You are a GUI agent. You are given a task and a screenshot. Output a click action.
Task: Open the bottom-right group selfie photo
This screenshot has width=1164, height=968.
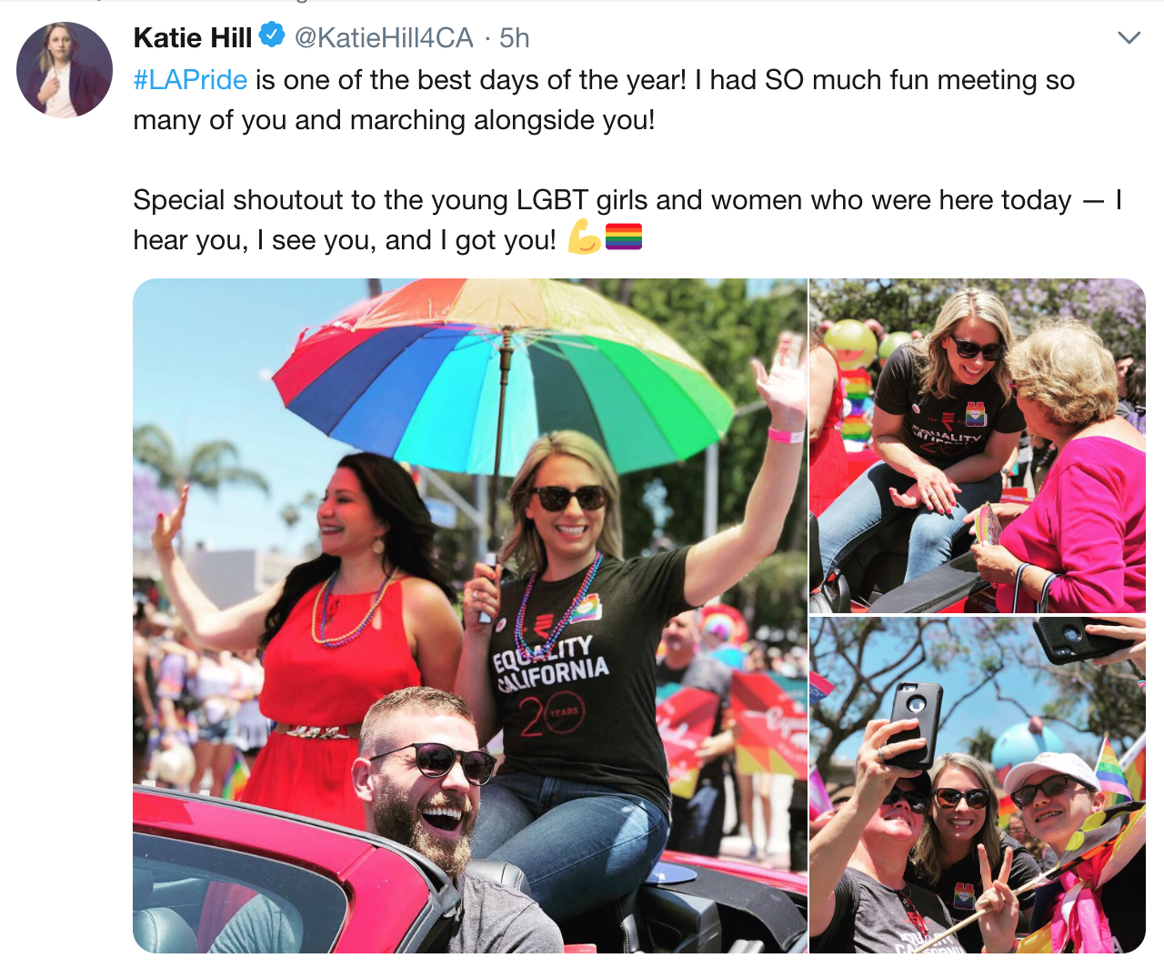click(978, 785)
